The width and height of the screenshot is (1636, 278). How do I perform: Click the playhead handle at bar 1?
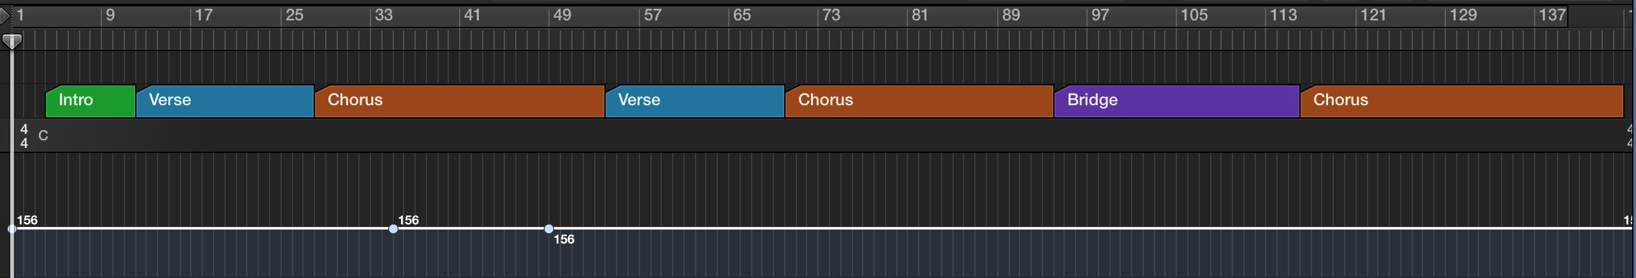12,42
